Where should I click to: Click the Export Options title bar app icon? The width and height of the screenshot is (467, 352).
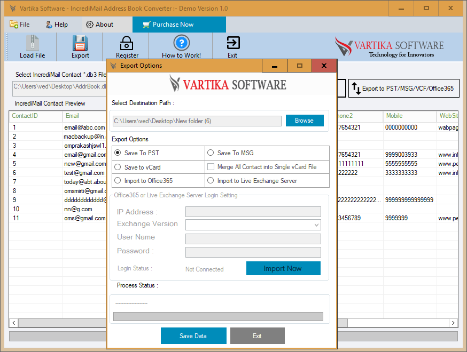113,66
